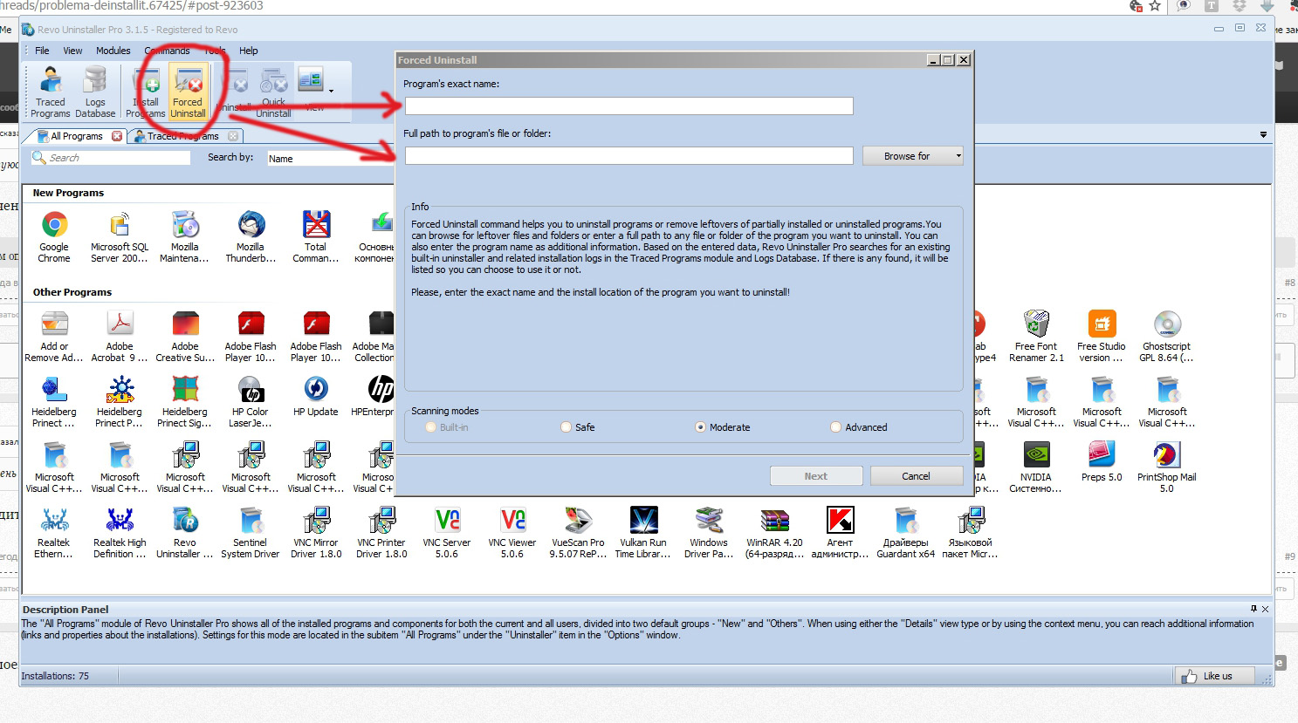The height and width of the screenshot is (723, 1298).
Task: Close the All Programs tab
Action: 117,136
